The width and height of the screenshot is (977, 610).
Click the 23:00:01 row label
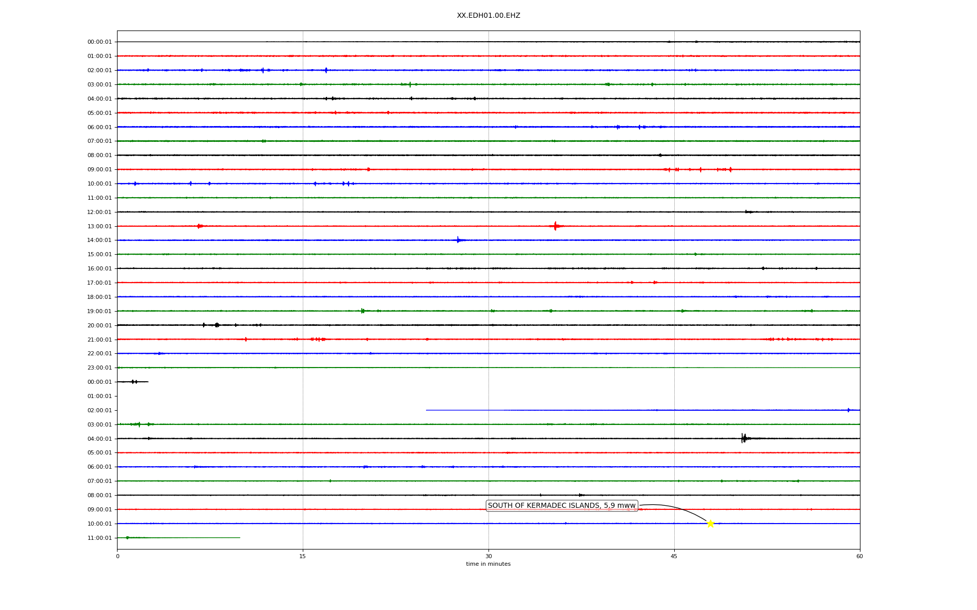pos(99,368)
